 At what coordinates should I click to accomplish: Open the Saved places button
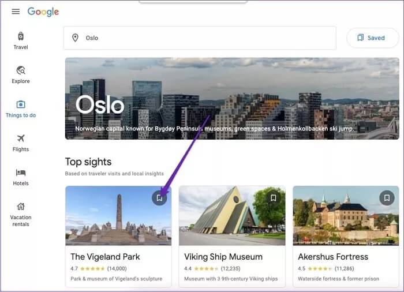pos(373,38)
